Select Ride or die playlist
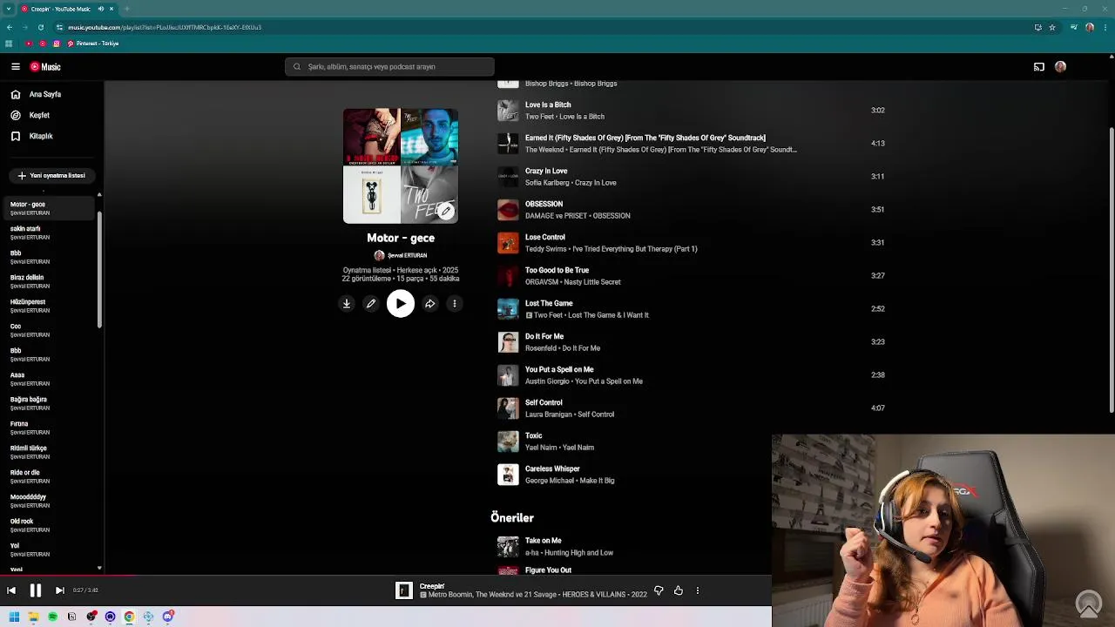This screenshot has height=627, width=1115. [51, 476]
